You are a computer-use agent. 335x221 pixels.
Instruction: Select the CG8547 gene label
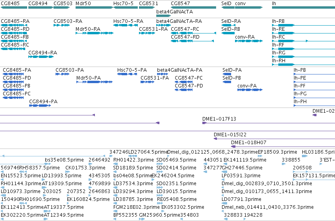[180, 4]
